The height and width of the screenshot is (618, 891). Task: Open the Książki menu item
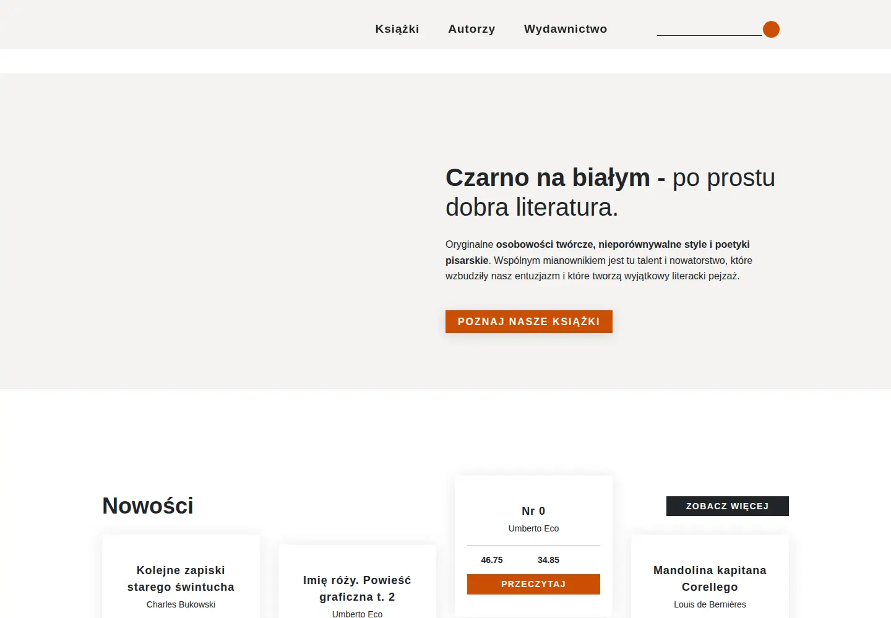point(397,29)
